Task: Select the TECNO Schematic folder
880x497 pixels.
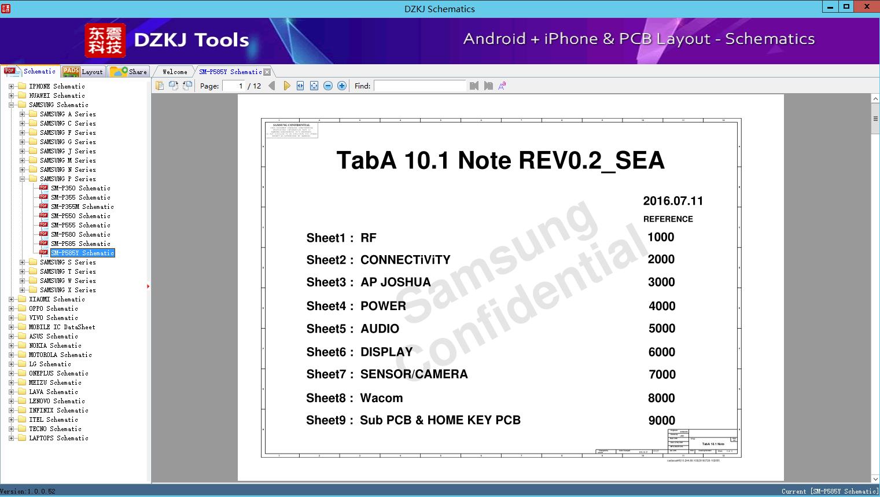Action: 55,429
